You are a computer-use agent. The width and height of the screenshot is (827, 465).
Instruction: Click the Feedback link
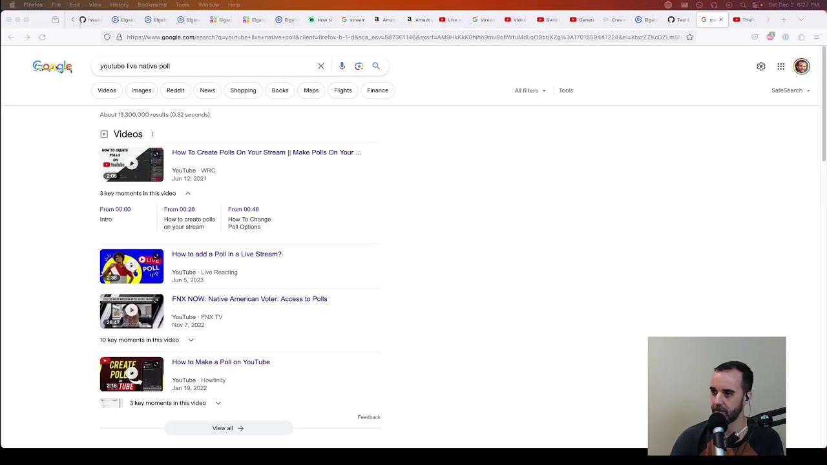click(x=369, y=417)
